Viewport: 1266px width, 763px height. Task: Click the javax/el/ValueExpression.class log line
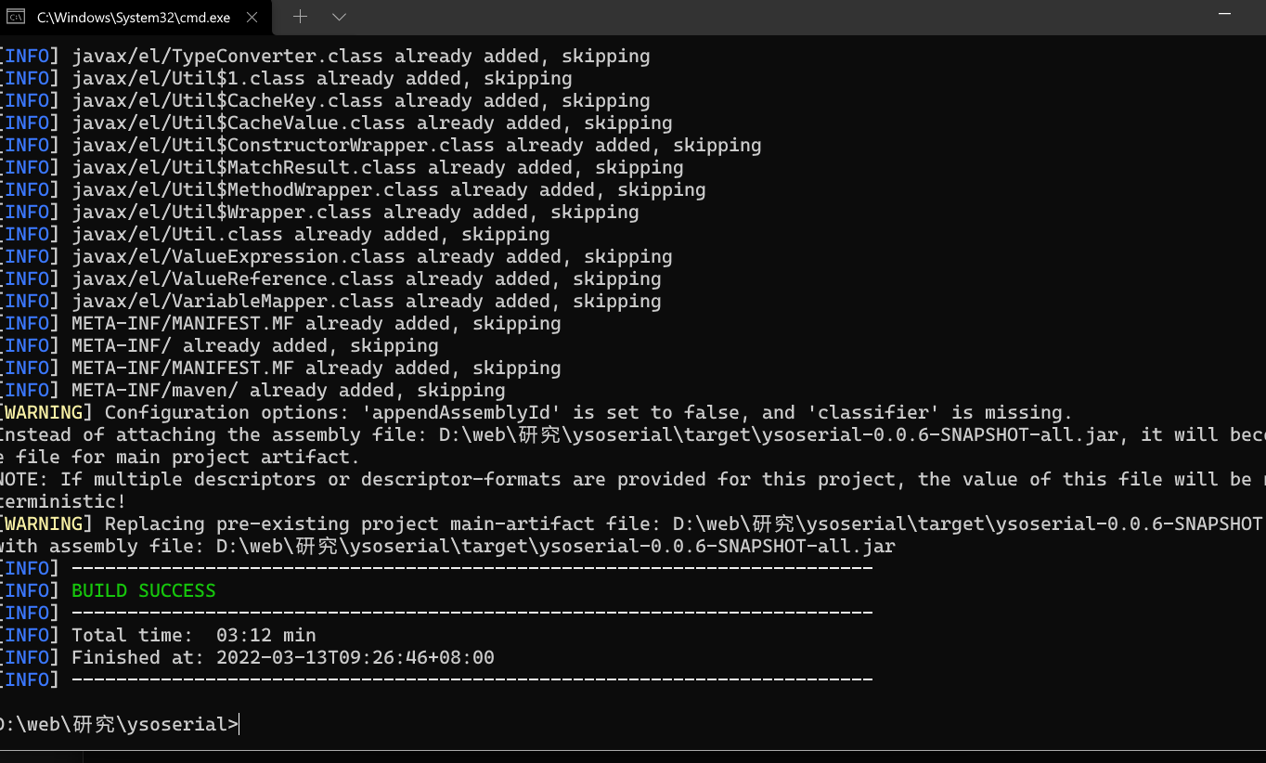336,257
